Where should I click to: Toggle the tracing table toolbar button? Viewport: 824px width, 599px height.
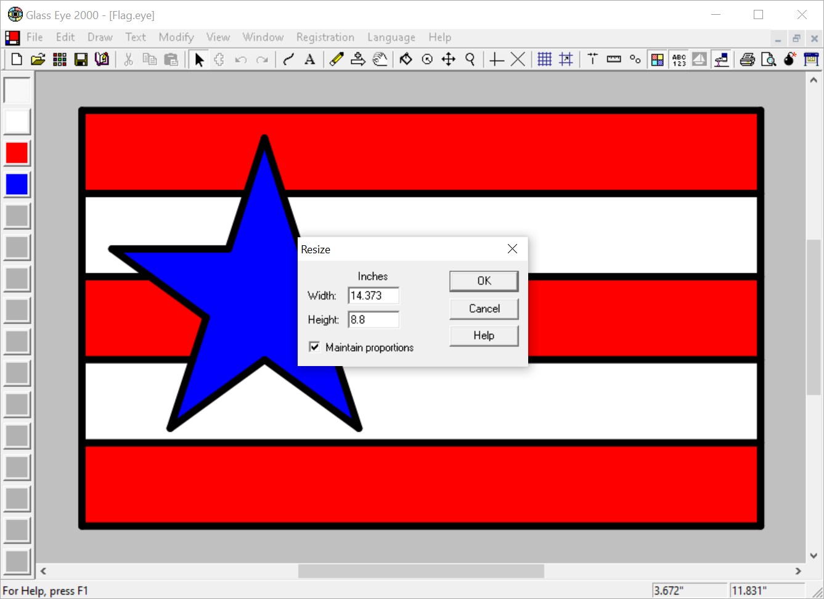(721, 59)
